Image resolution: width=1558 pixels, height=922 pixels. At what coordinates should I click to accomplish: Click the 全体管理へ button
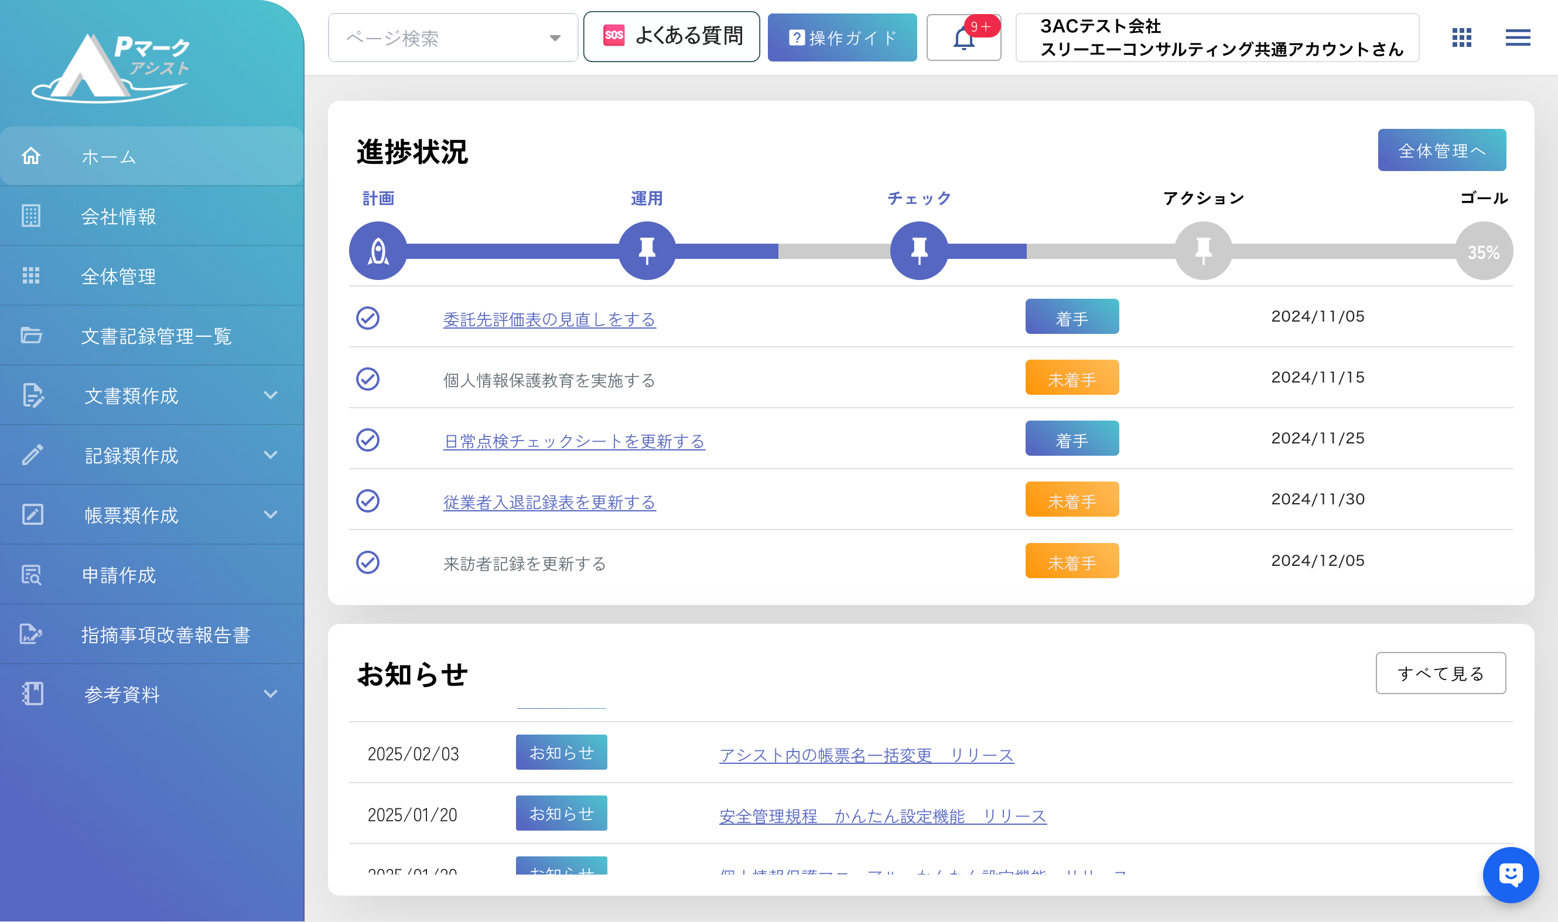tap(1441, 151)
